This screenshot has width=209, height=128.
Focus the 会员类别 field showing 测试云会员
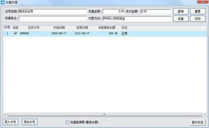tap(53, 12)
